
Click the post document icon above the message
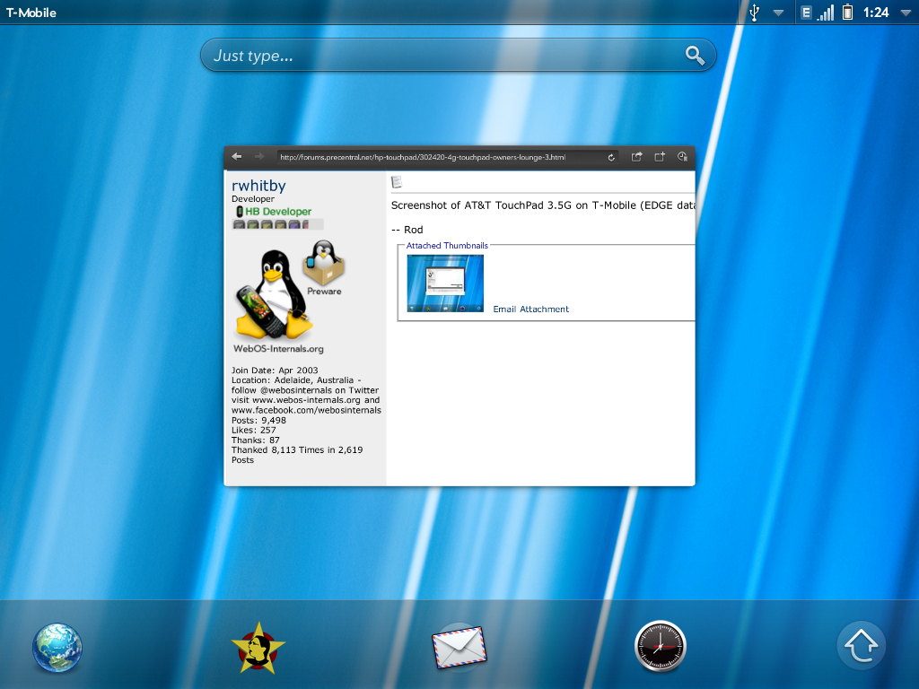[x=397, y=182]
